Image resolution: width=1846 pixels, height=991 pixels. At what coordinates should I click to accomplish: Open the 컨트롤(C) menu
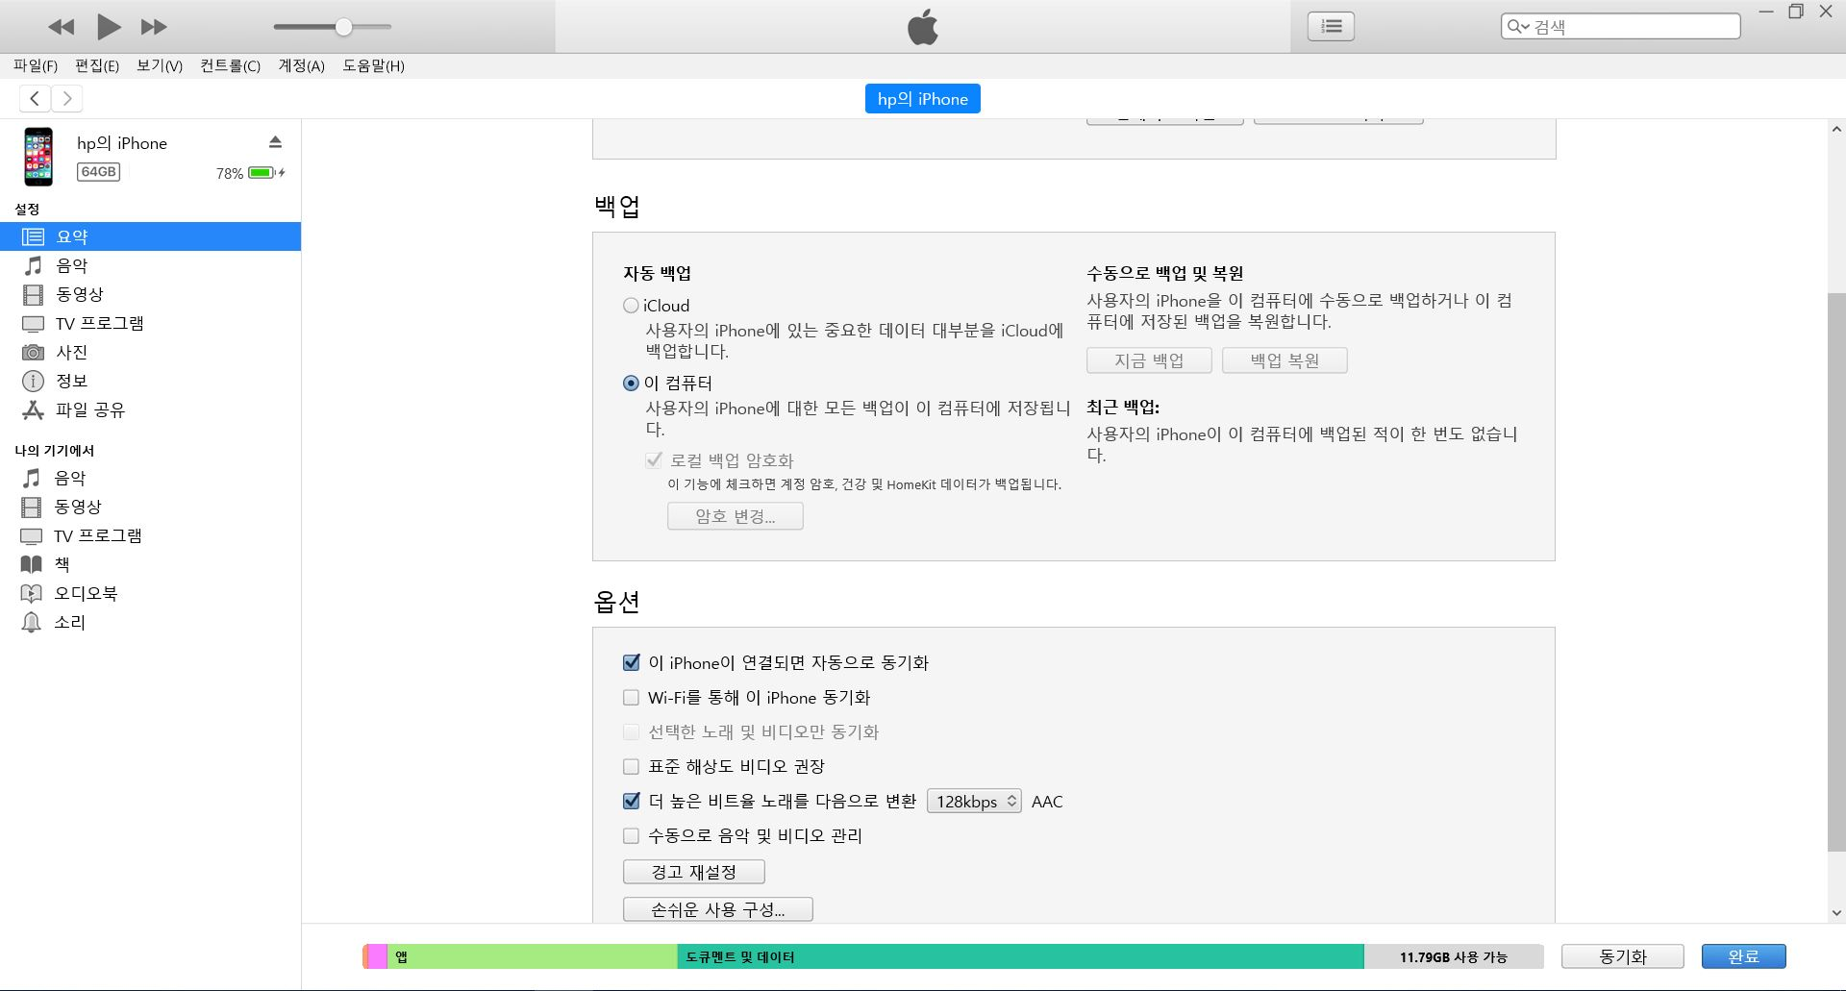click(x=230, y=65)
